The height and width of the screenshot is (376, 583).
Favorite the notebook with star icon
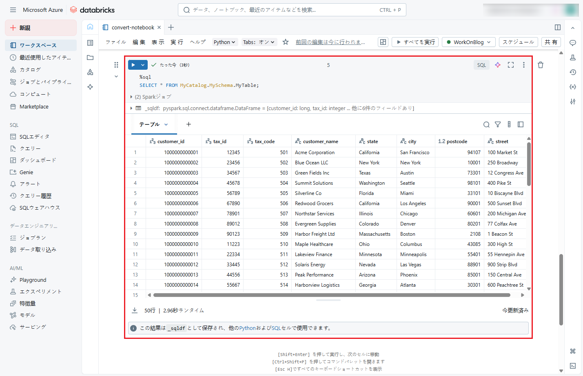[286, 42]
